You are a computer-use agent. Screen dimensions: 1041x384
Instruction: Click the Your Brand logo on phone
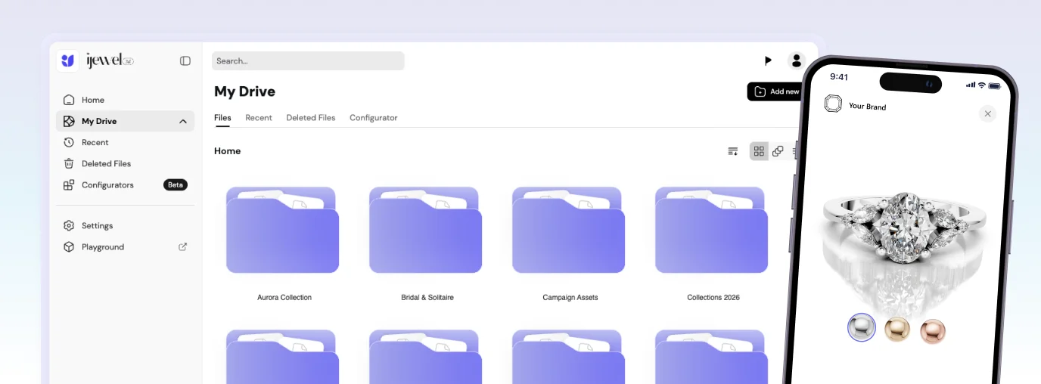[833, 104]
